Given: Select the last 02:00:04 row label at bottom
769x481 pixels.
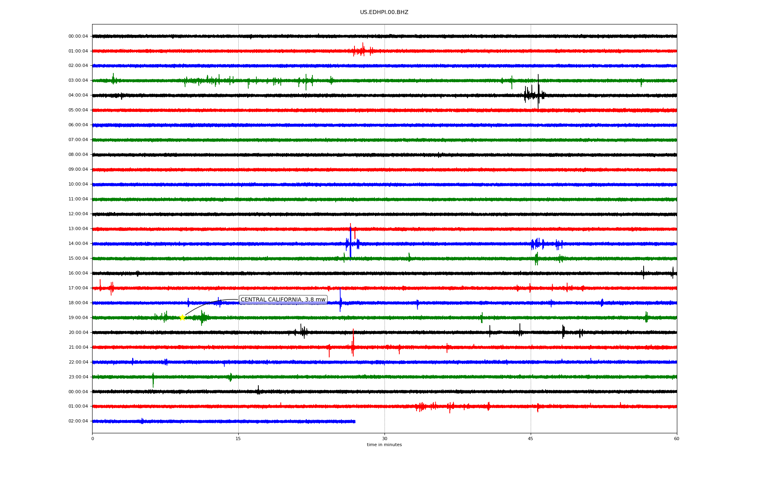Looking at the screenshot, I should coord(78,421).
